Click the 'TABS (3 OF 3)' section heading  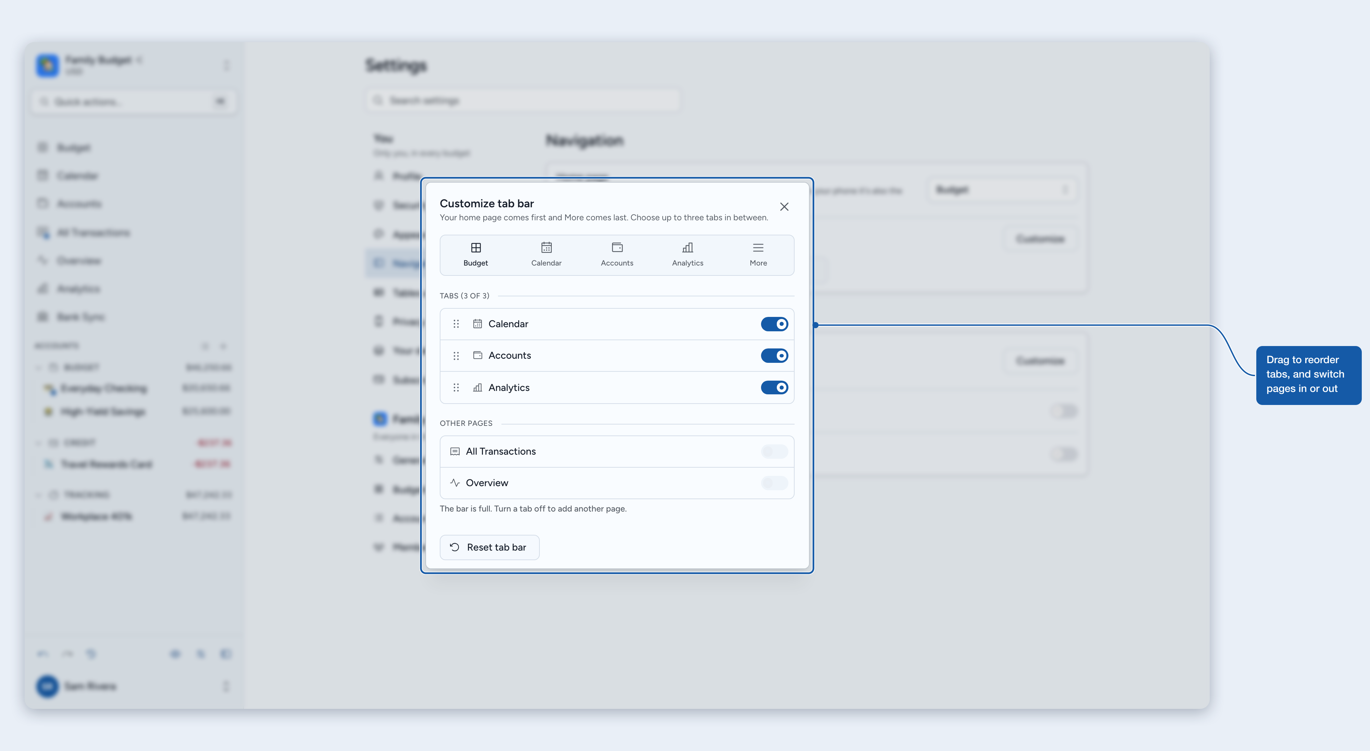pos(464,296)
